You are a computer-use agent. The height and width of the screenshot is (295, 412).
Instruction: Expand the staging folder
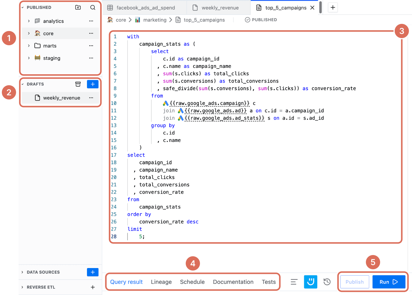tap(29, 58)
